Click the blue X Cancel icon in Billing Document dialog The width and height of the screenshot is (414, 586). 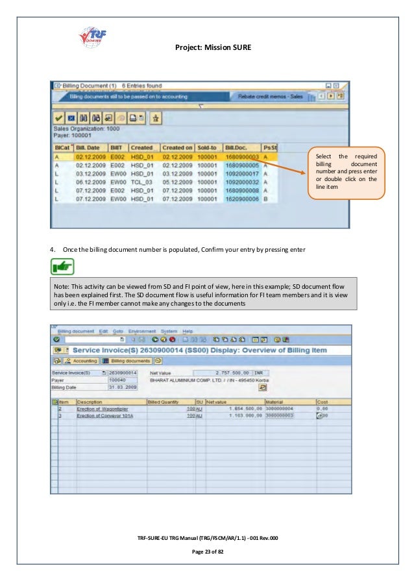point(71,118)
